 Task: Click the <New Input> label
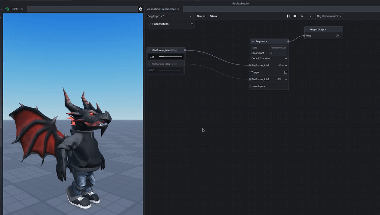tap(258, 86)
